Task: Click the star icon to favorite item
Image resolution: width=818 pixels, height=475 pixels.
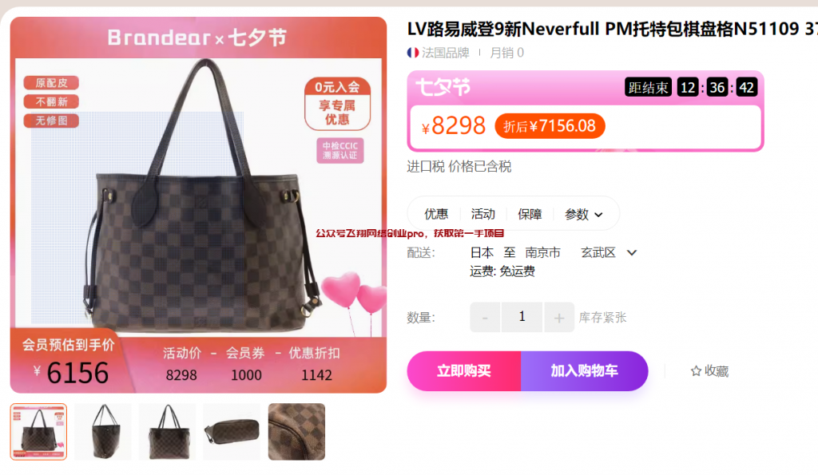Action: pos(696,370)
